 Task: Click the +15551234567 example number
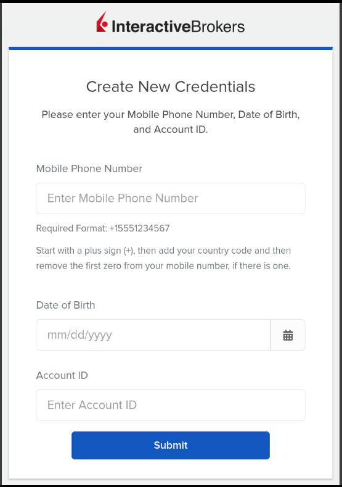tap(139, 228)
